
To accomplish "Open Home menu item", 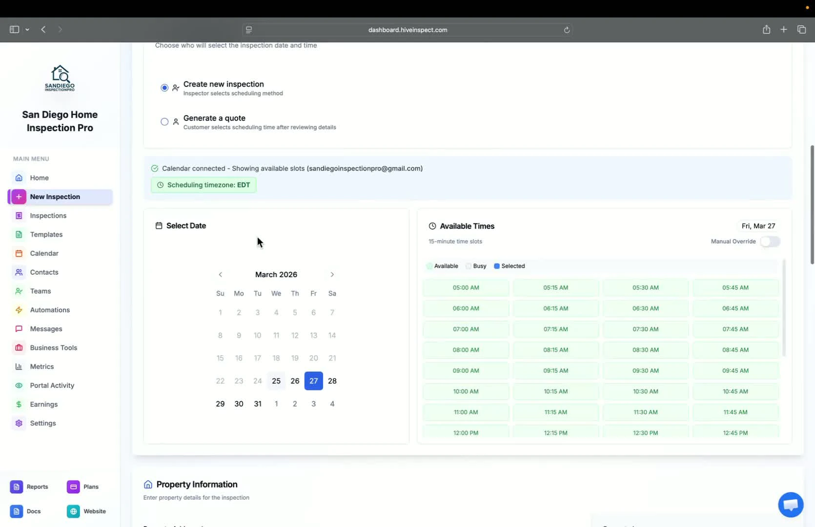I will coord(39,178).
